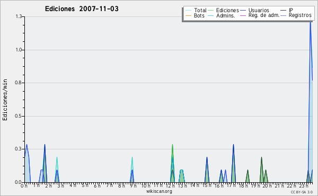Image resolution: width=318 pixels, height=196 pixels.
Task: Click the Ediciones/min vertical axis label
Action: [5, 100]
